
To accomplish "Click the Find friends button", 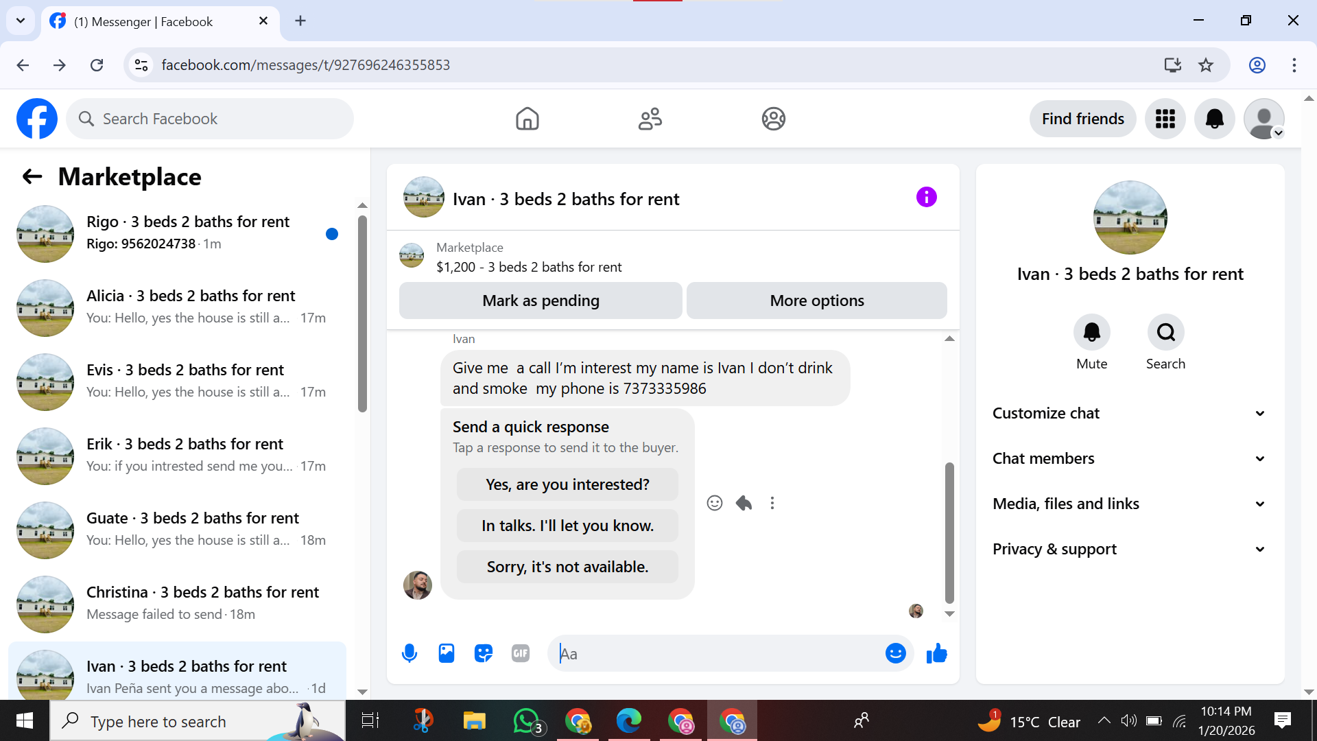I will click(1082, 119).
